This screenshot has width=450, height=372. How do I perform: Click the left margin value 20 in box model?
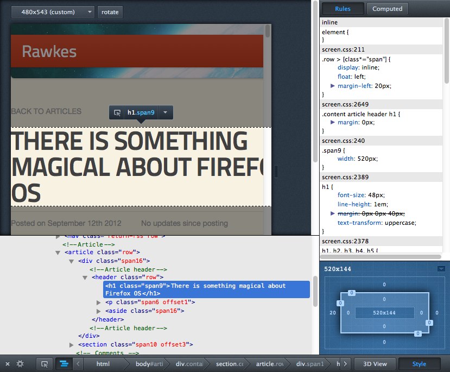click(333, 313)
